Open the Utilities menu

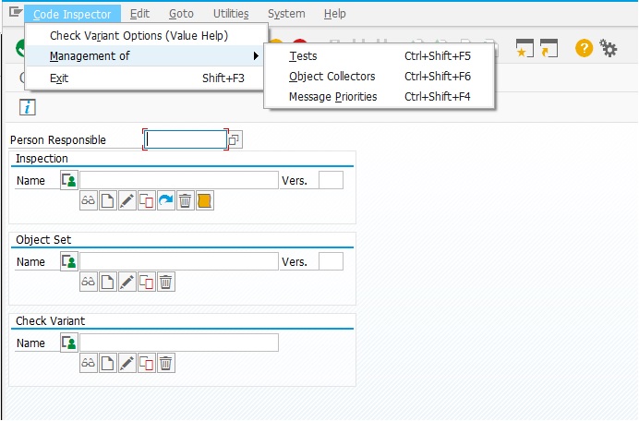point(231,14)
